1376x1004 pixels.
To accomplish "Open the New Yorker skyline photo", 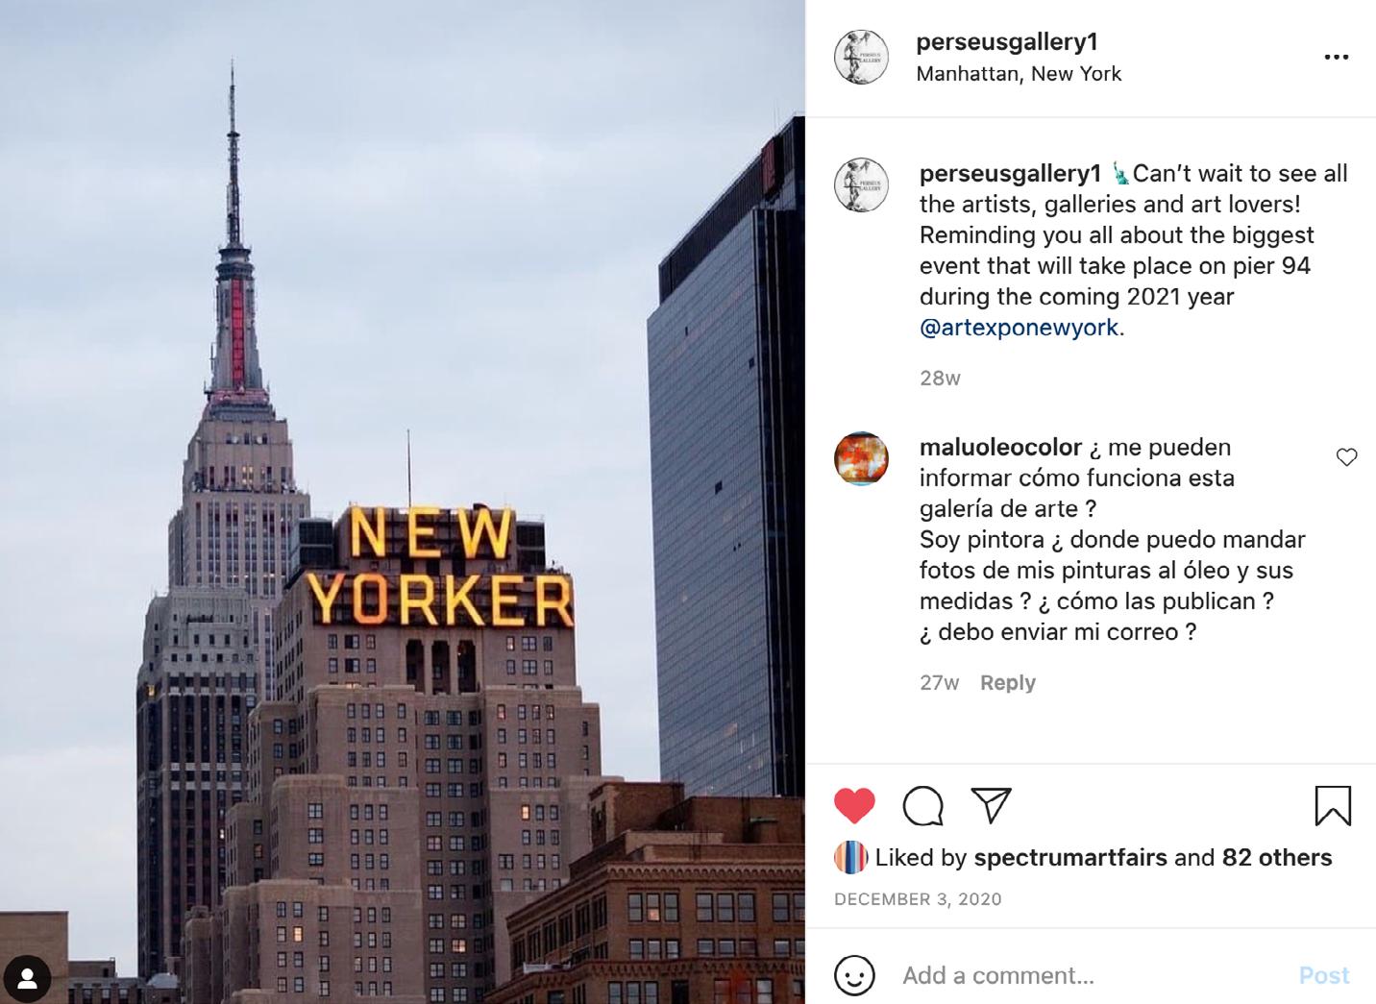I will point(403,502).
